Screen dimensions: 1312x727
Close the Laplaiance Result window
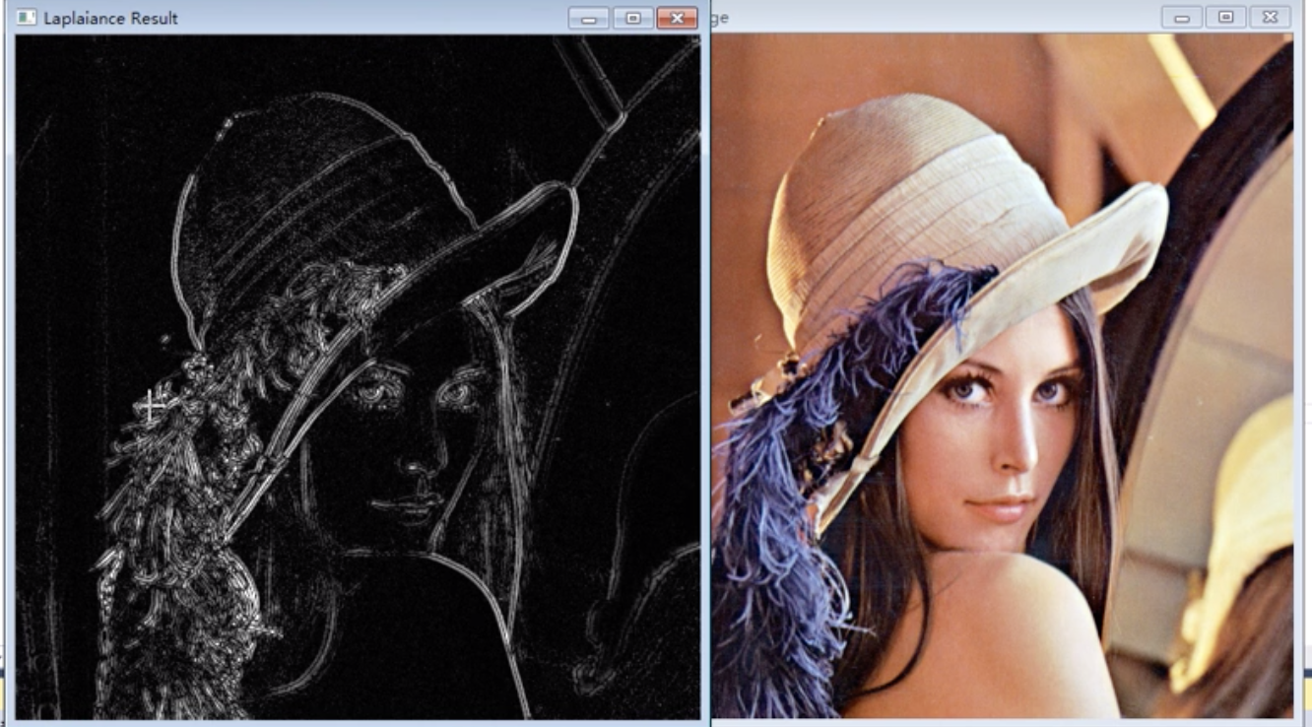677,18
